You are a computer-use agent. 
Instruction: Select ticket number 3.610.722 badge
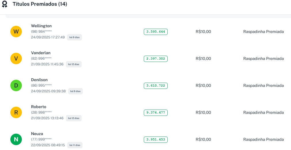point(156,85)
